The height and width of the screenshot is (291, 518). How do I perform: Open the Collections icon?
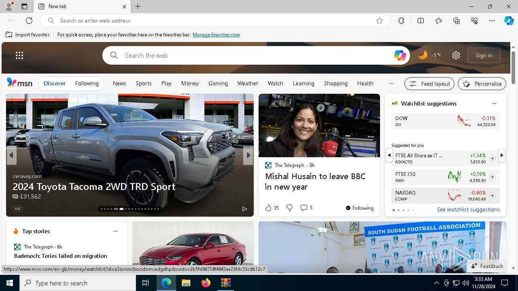456,21
